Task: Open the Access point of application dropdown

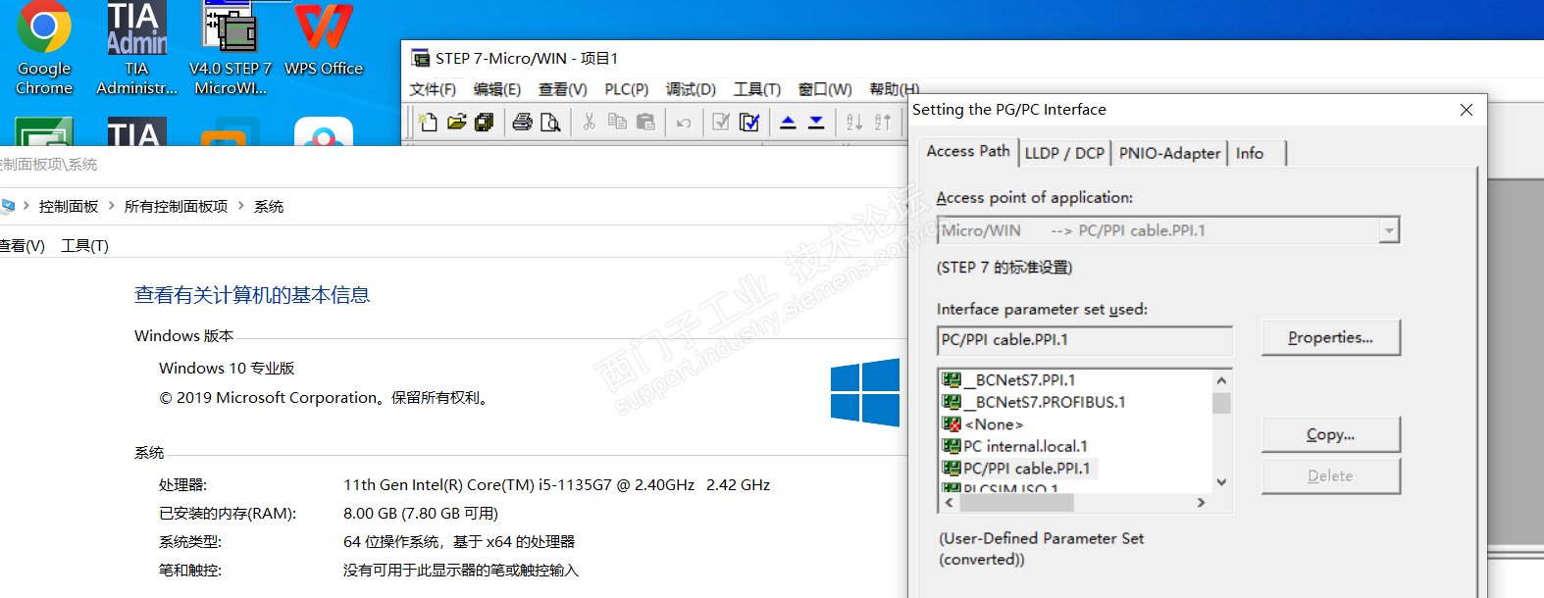Action: [x=1389, y=230]
